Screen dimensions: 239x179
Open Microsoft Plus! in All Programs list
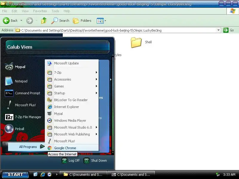tap(72, 141)
